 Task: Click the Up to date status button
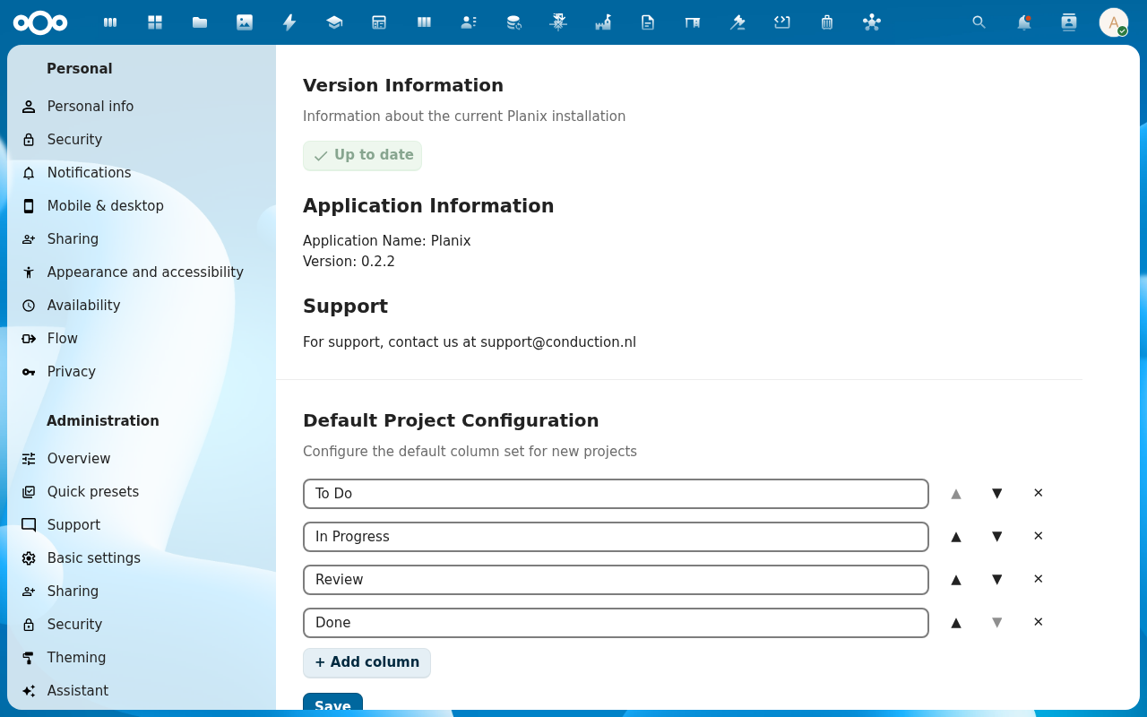pos(362,156)
